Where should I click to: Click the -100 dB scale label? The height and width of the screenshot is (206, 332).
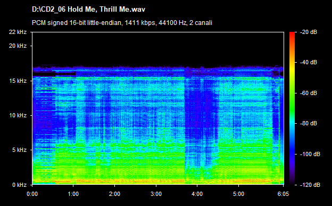310,154
